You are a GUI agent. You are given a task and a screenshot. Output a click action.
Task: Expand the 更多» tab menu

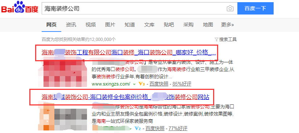pos(228,25)
